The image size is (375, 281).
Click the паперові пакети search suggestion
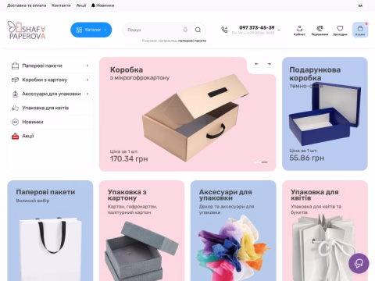coord(192,41)
